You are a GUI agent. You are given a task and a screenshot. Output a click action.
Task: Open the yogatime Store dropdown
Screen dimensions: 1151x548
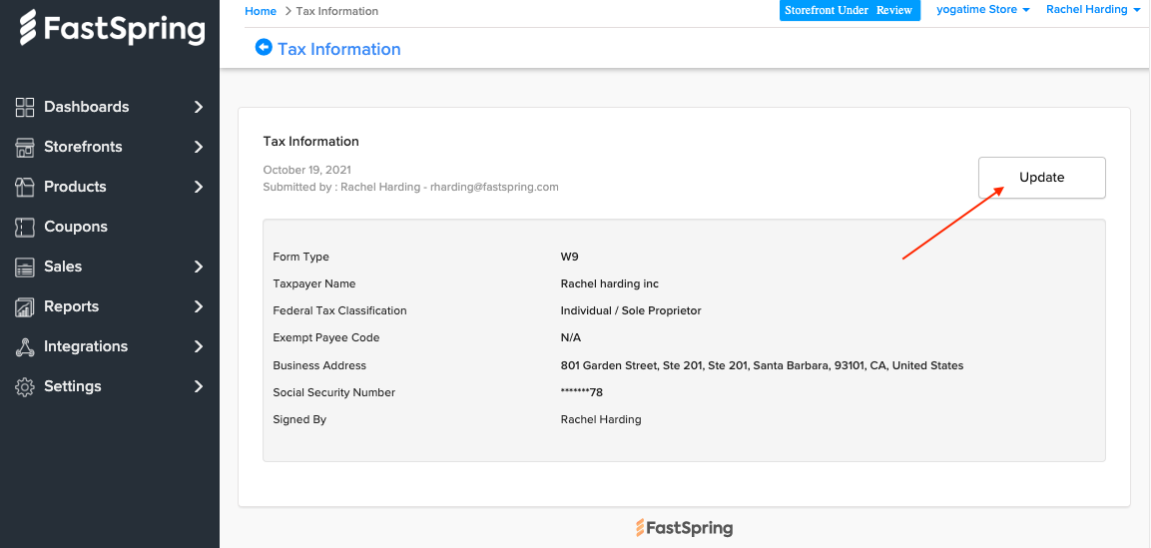click(983, 10)
